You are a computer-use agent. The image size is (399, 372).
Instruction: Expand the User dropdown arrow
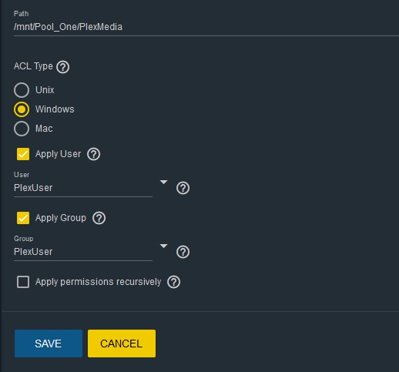(163, 182)
